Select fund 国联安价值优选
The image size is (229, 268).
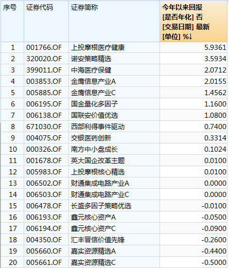95,115
